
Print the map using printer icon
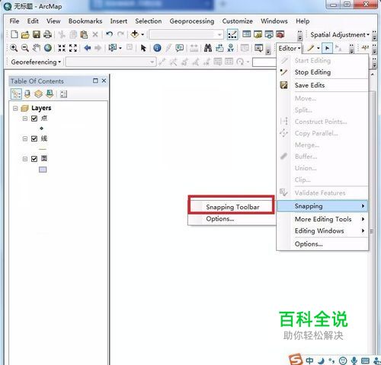point(47,34)
